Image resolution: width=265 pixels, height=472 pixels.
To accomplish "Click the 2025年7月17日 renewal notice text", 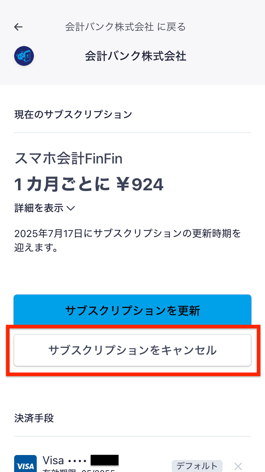I will tap(128, 241).
